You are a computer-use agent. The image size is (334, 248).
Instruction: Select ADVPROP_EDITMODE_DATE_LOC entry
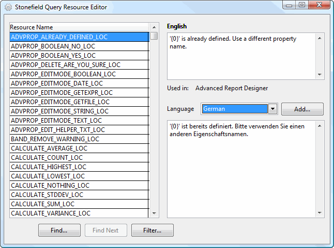(57, 84)
